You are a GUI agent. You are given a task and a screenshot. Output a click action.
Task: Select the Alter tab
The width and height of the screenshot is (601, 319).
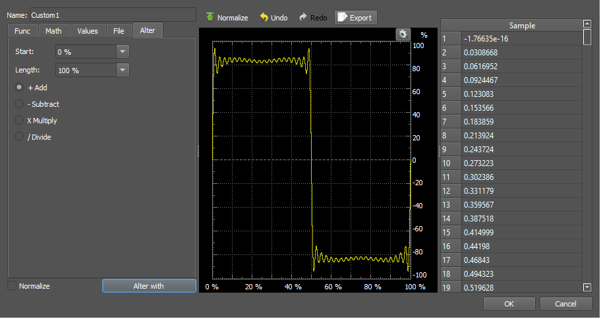[148, 30]
